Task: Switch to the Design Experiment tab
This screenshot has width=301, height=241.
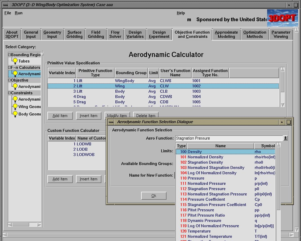Action: [159, 34]
